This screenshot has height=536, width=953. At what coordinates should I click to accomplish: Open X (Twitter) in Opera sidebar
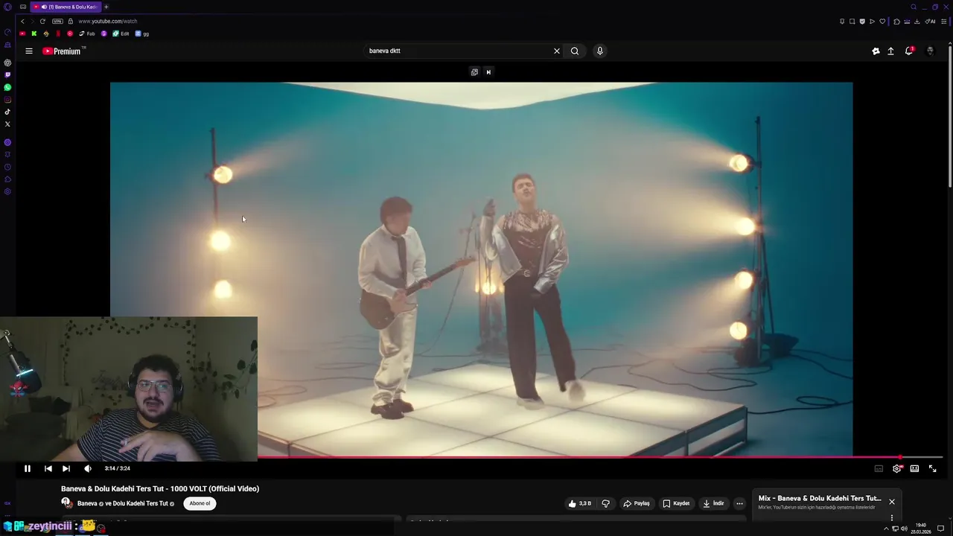point(7,124)
